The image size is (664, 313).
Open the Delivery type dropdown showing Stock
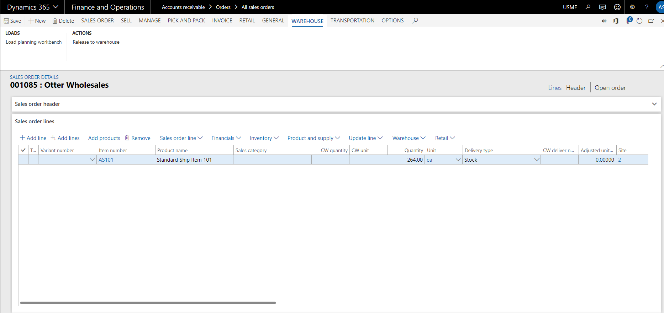point(537,160)
